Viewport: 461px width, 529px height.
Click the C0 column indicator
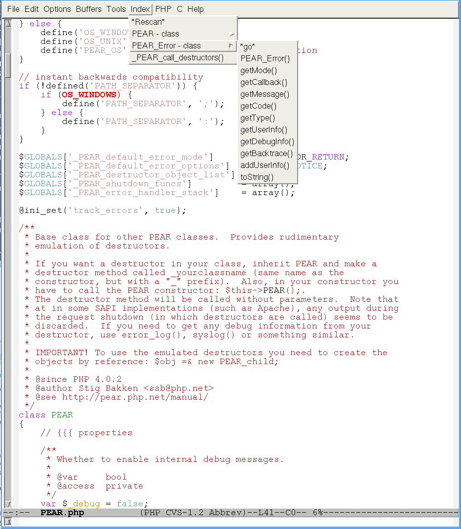(x=290, y=513)
